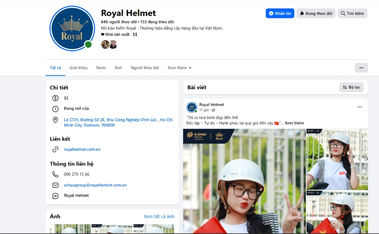The height and width of the screenshot is (234, 379).
Task: Open the Reels tab
Action: pyautogui.click(x=101, y=68)
